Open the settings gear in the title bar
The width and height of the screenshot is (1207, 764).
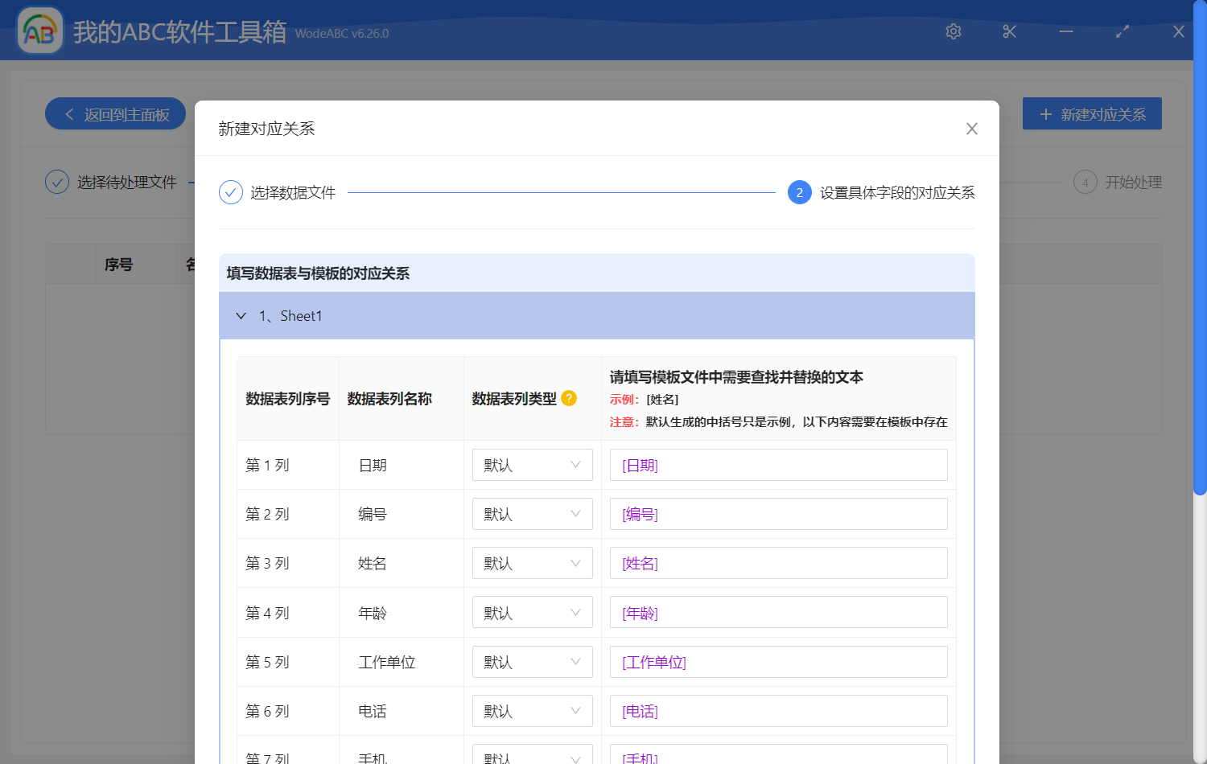[x=953, y=31]
